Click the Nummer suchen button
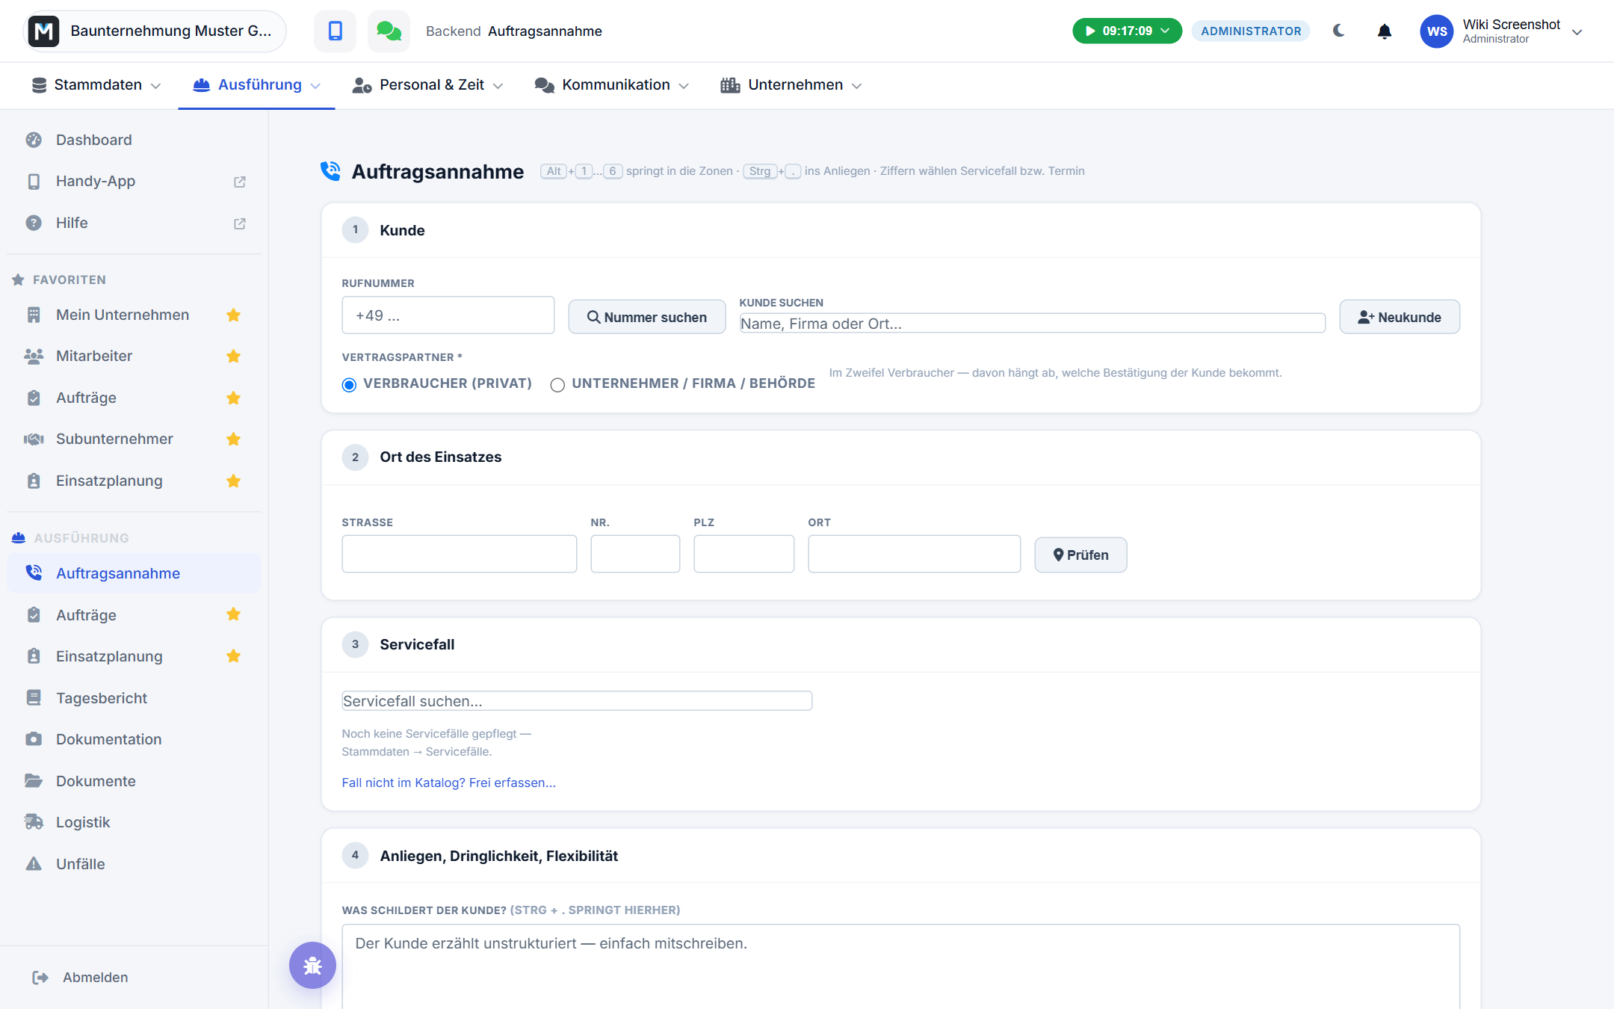The height and width of the screenshot is (1009, 1614). point(647,317)
